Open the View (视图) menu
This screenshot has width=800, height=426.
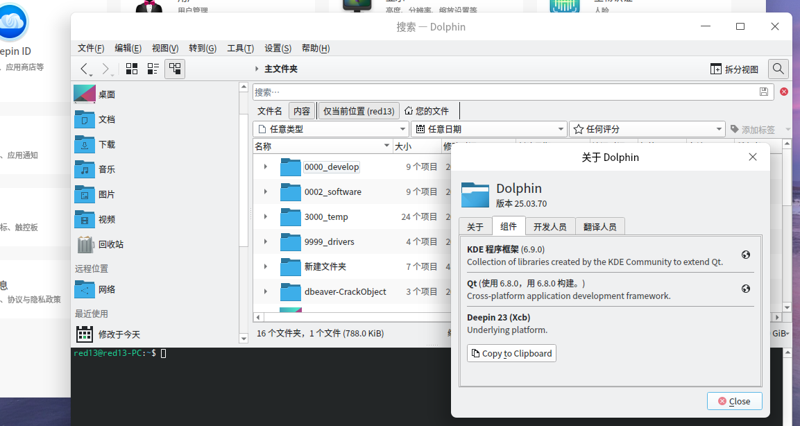point(165,48)
